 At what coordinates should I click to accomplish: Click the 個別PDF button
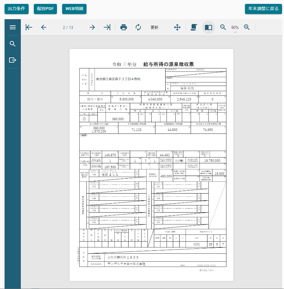click(45, 9)
